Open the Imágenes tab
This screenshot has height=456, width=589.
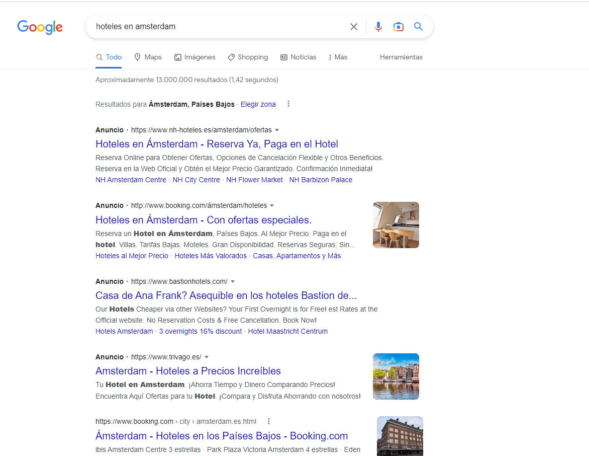click(x=194, y=57)
